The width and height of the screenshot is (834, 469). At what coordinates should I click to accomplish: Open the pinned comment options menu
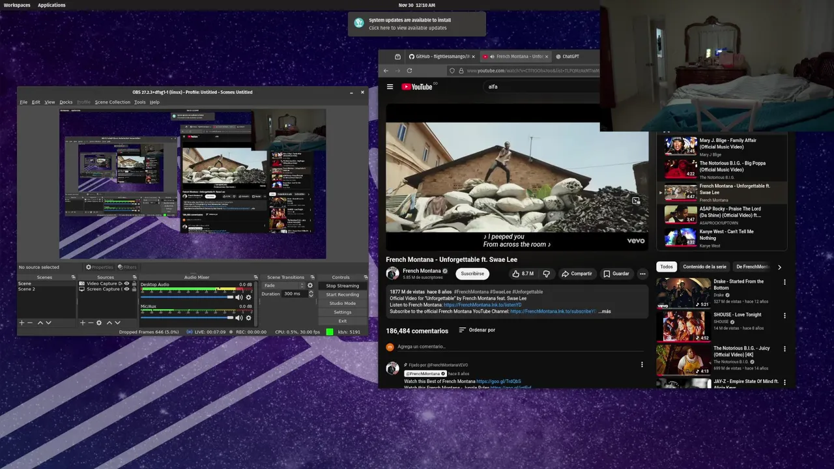point(642,365)
